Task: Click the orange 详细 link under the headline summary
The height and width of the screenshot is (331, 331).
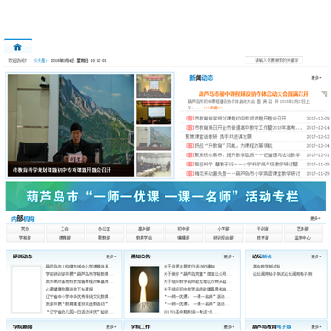Action: (x=213, y=108)
